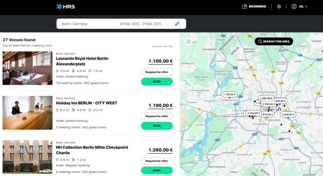The width and height of the screenshot is (323, 176).
Task: Click the user profile avatar icon
Action: (x=294, y=6)
